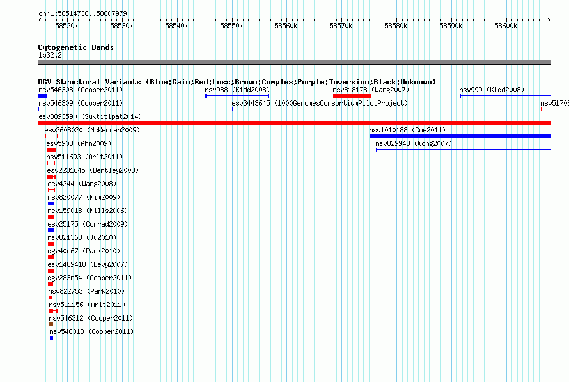Image resolution: width=569 pixels, height=382 pixels.
Task: Click nsv820077 (Kim2009) label
Action: [x=84, y=197]
